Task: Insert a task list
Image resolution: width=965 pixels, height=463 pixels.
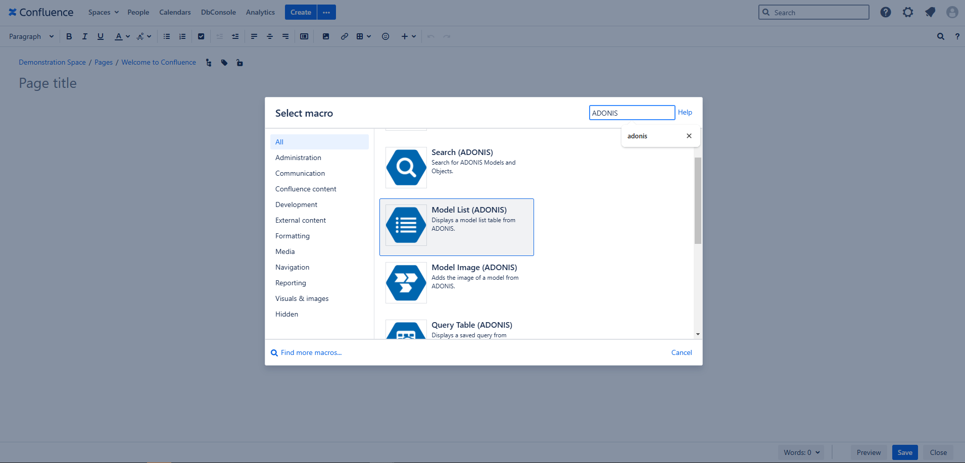Action: (201, 36)
